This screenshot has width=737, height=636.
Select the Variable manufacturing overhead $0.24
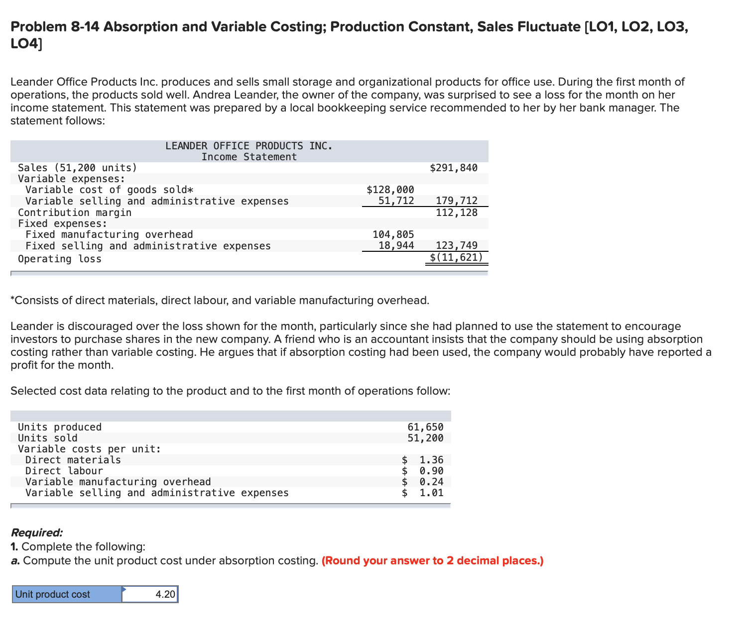click(432, 481)
